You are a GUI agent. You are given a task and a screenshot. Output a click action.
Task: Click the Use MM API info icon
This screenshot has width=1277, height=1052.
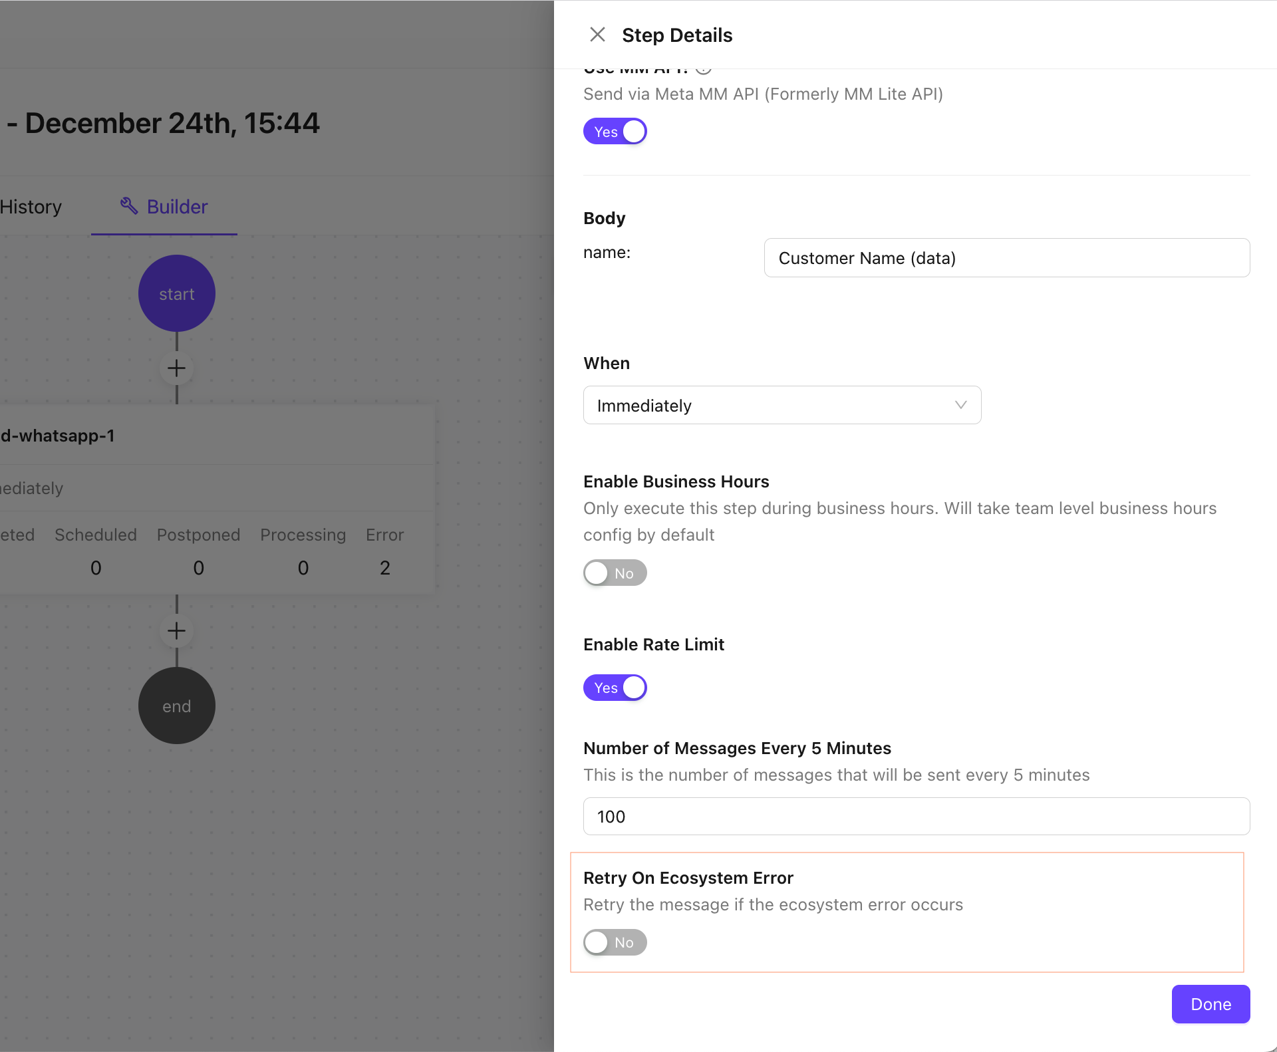[704, 69]
